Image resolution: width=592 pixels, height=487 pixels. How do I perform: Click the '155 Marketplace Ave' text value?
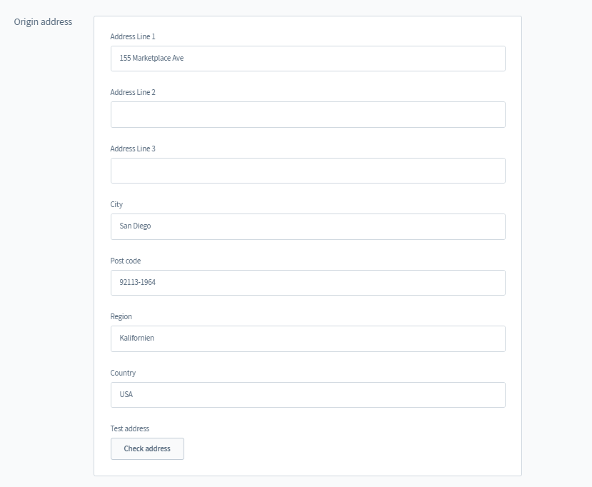coord(151,58)
